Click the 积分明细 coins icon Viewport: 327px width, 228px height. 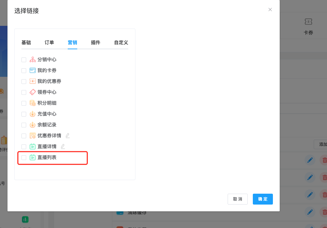click(33, 103)
